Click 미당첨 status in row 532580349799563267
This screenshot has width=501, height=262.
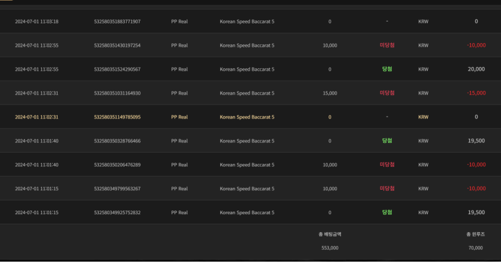coord(387,188)
